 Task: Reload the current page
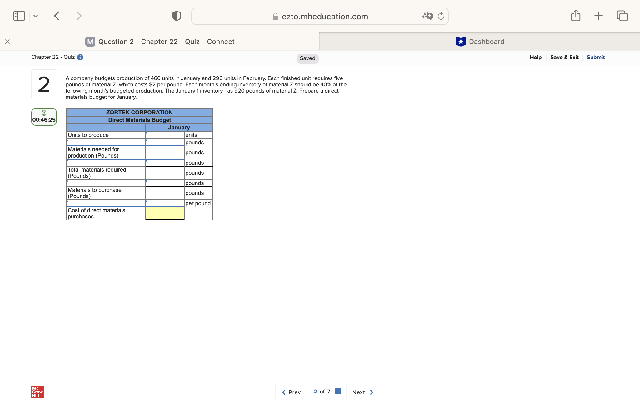441,16
